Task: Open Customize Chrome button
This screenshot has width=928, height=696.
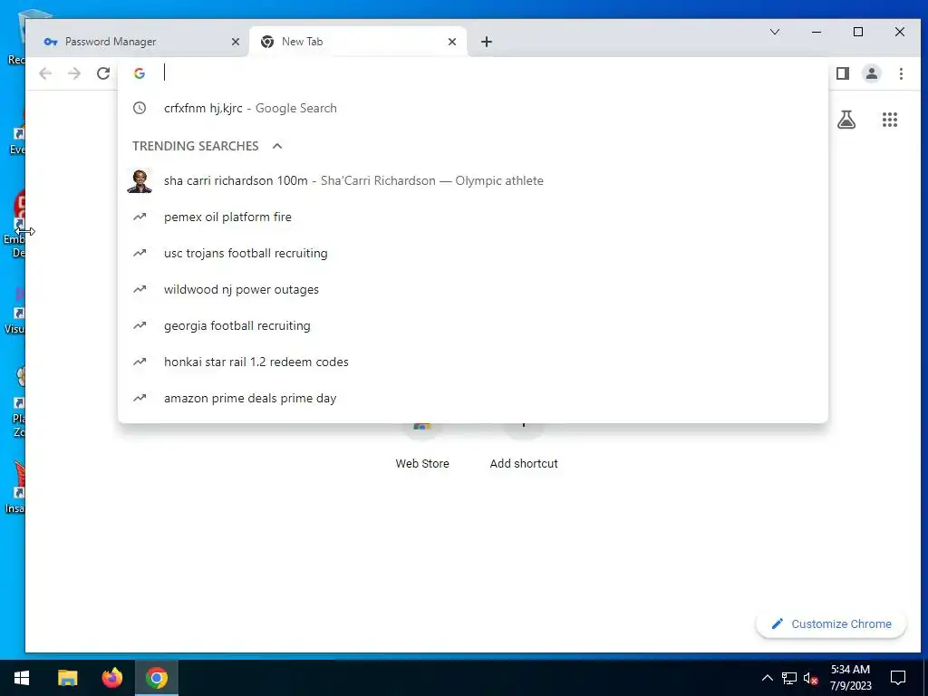Action: tap(831, 624)
